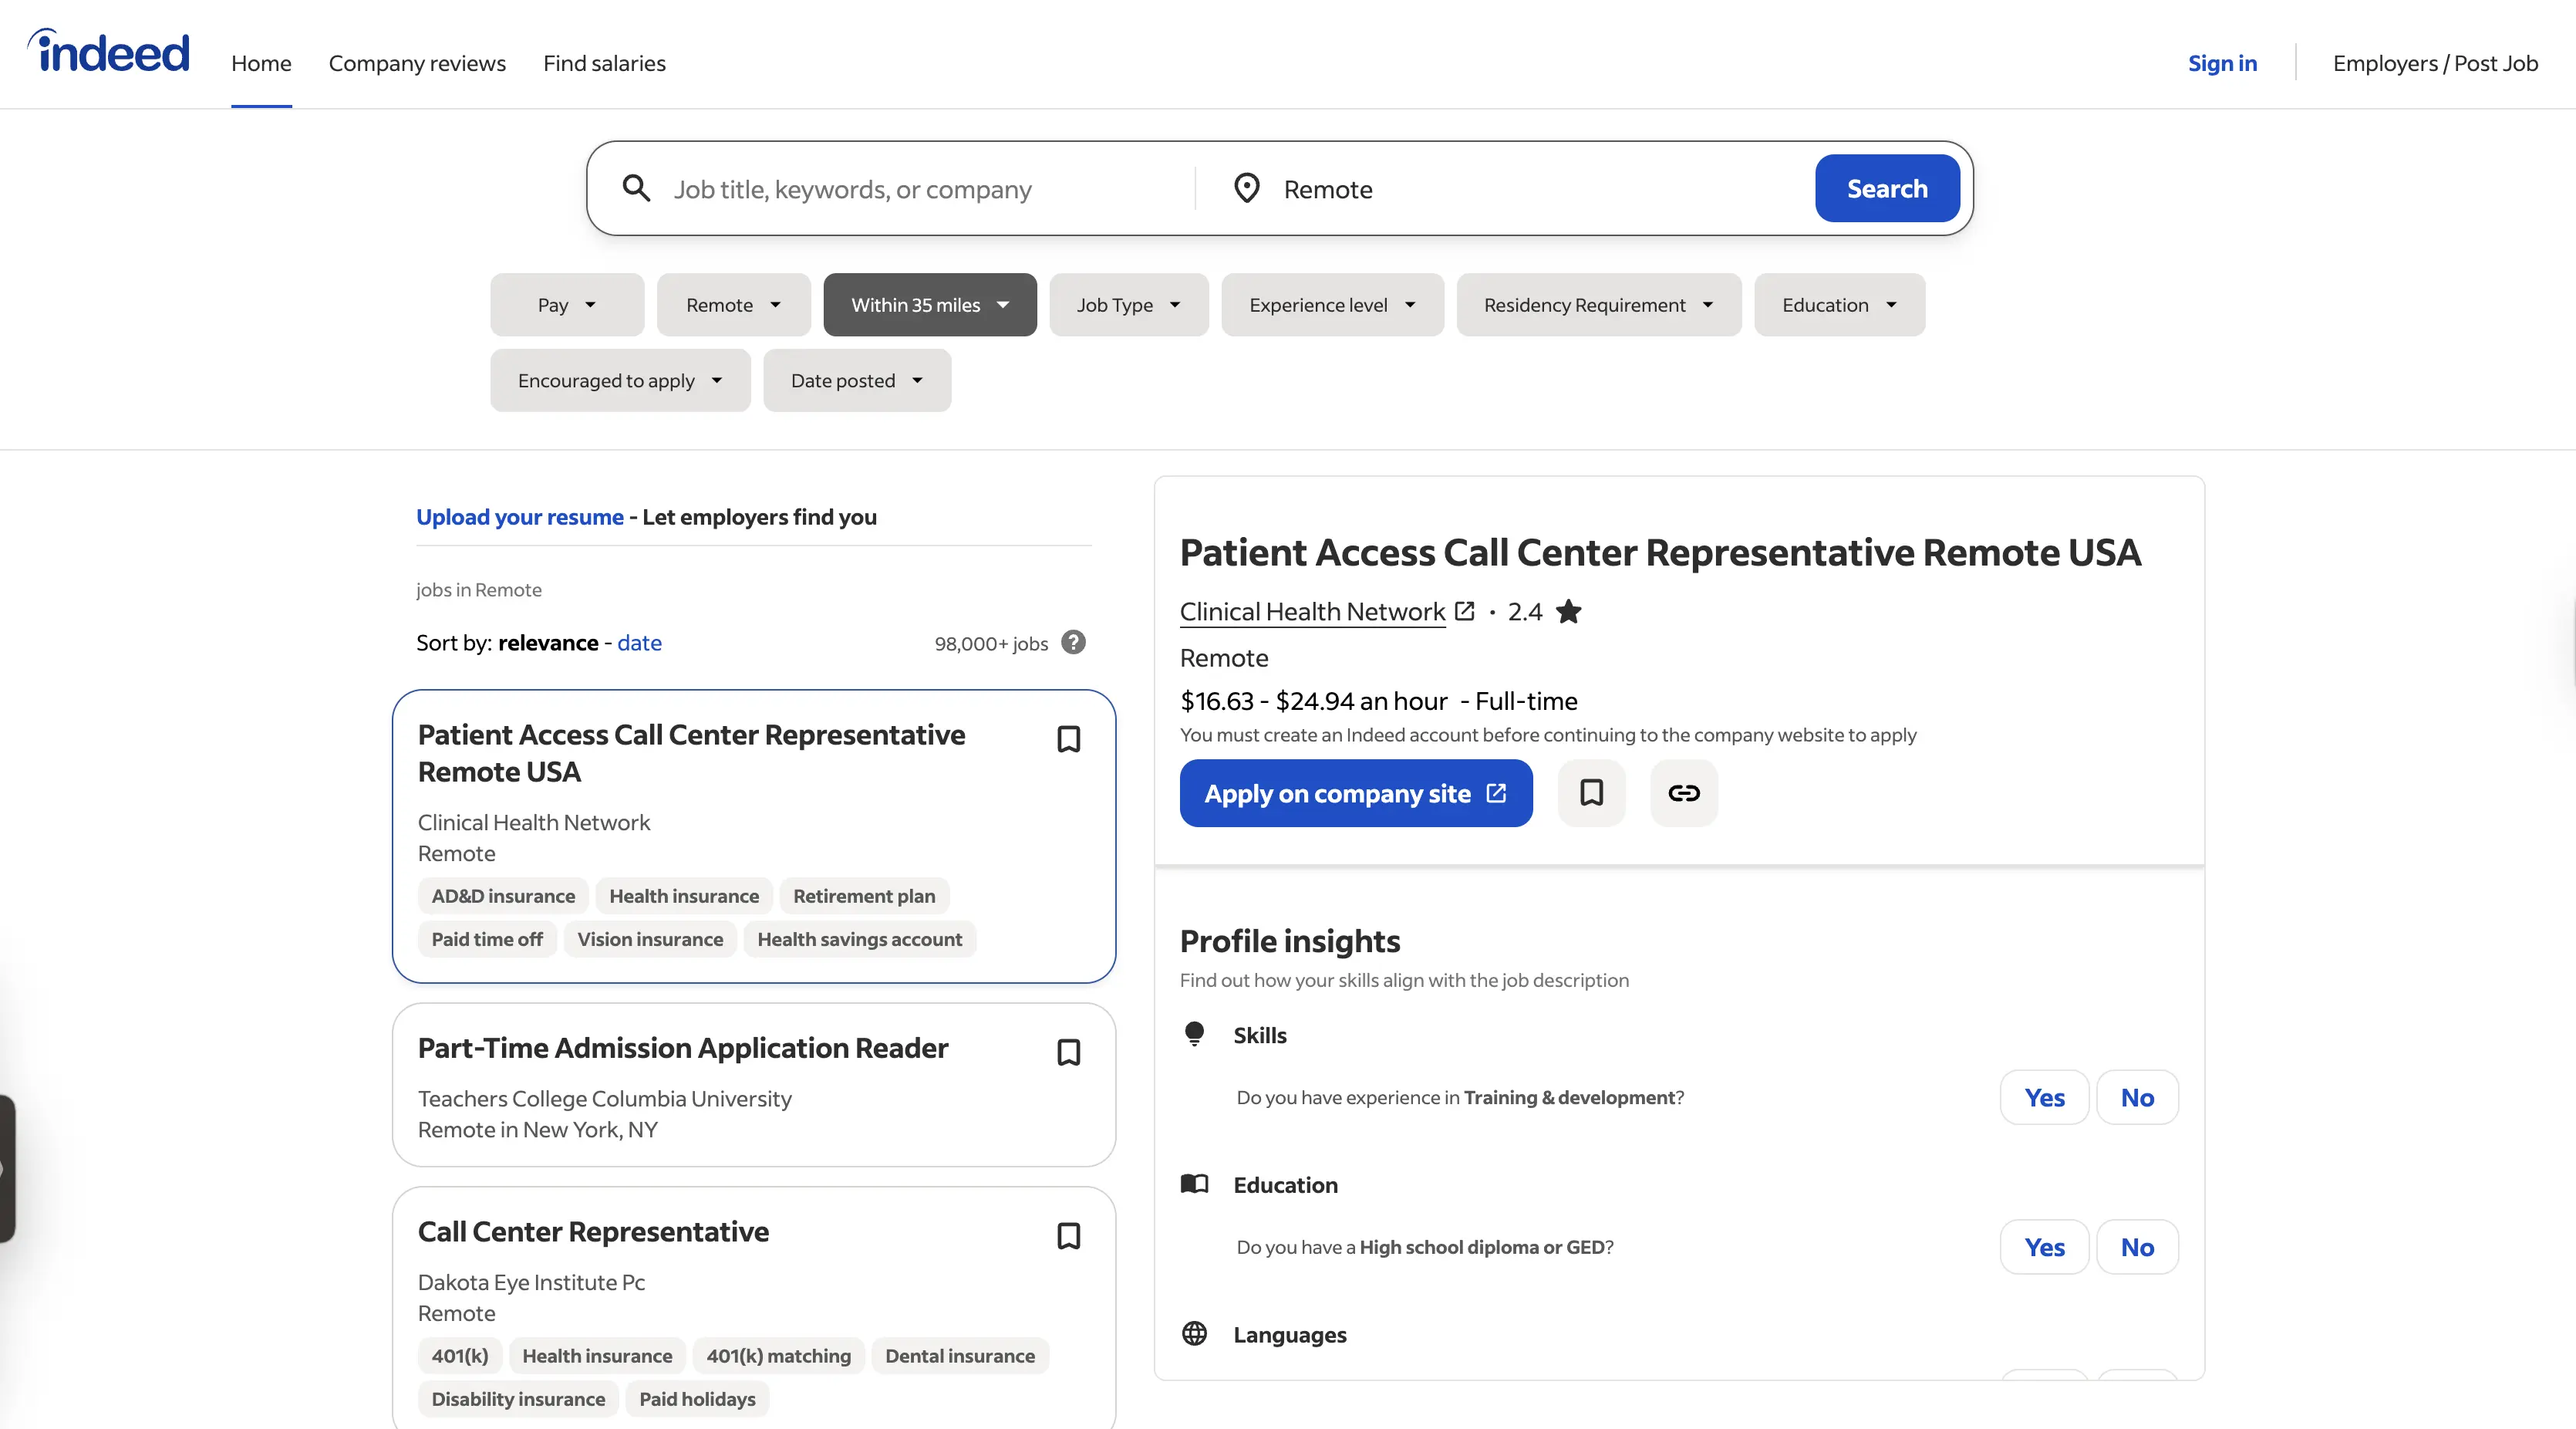Bookmark the Part-Time Admission Application Reader job
The image size is (2576, 1429).
[x=1068, y=1052]
